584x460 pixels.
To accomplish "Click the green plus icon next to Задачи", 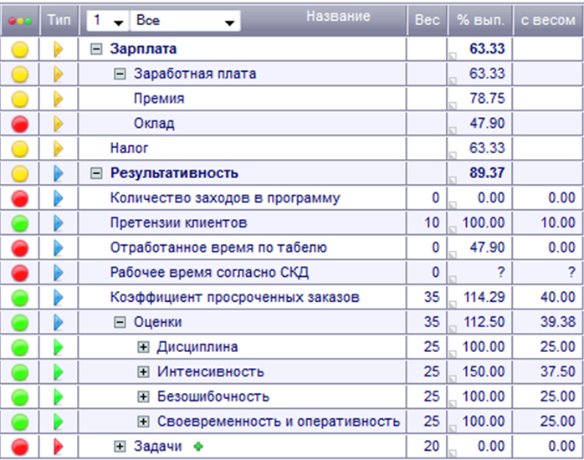I will (x=198, y=447).
